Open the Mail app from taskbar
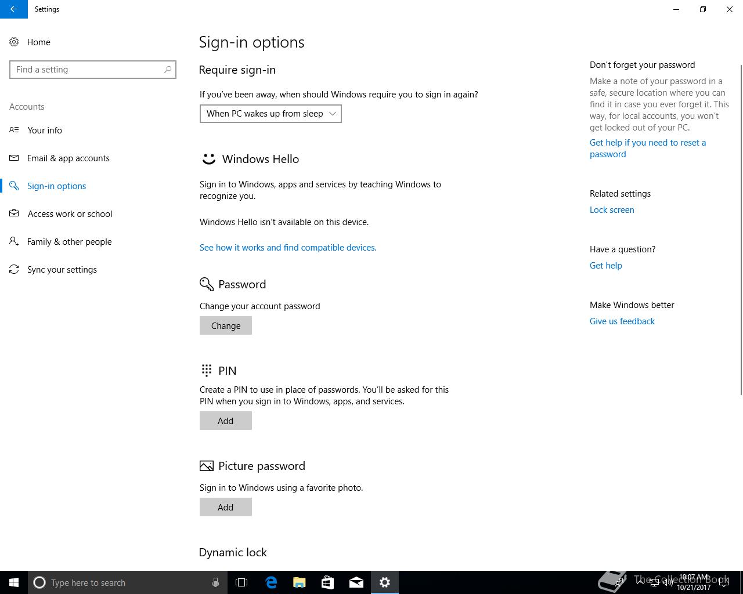 pyautogui.click(x=356, y=582)
